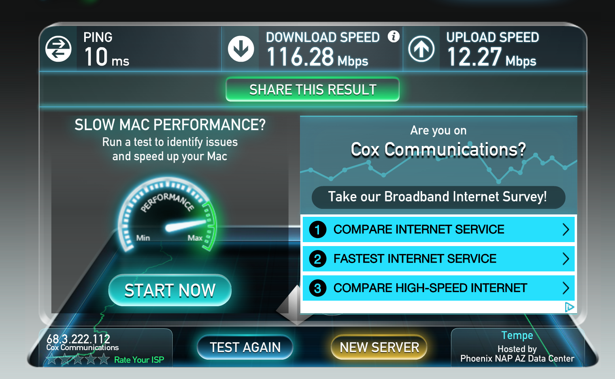Click the AdChoices icon on the ad
Image resolution: width=615 pixels, height=379 pixels.
569,307
